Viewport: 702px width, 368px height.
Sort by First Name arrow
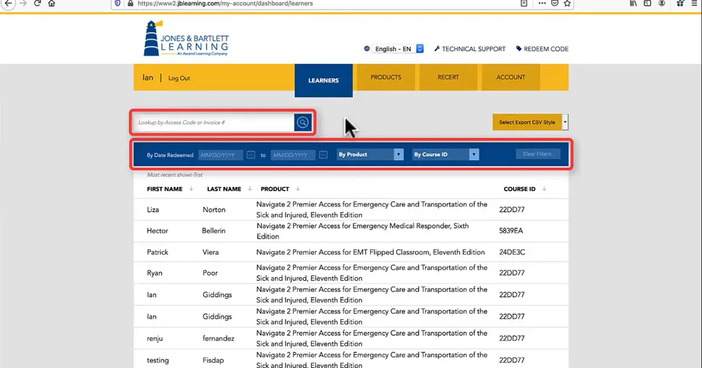click(x=190, y=189)
